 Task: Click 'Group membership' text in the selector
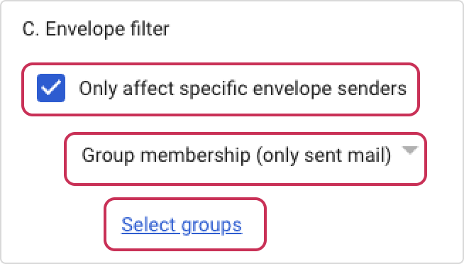tap(166, 155)
